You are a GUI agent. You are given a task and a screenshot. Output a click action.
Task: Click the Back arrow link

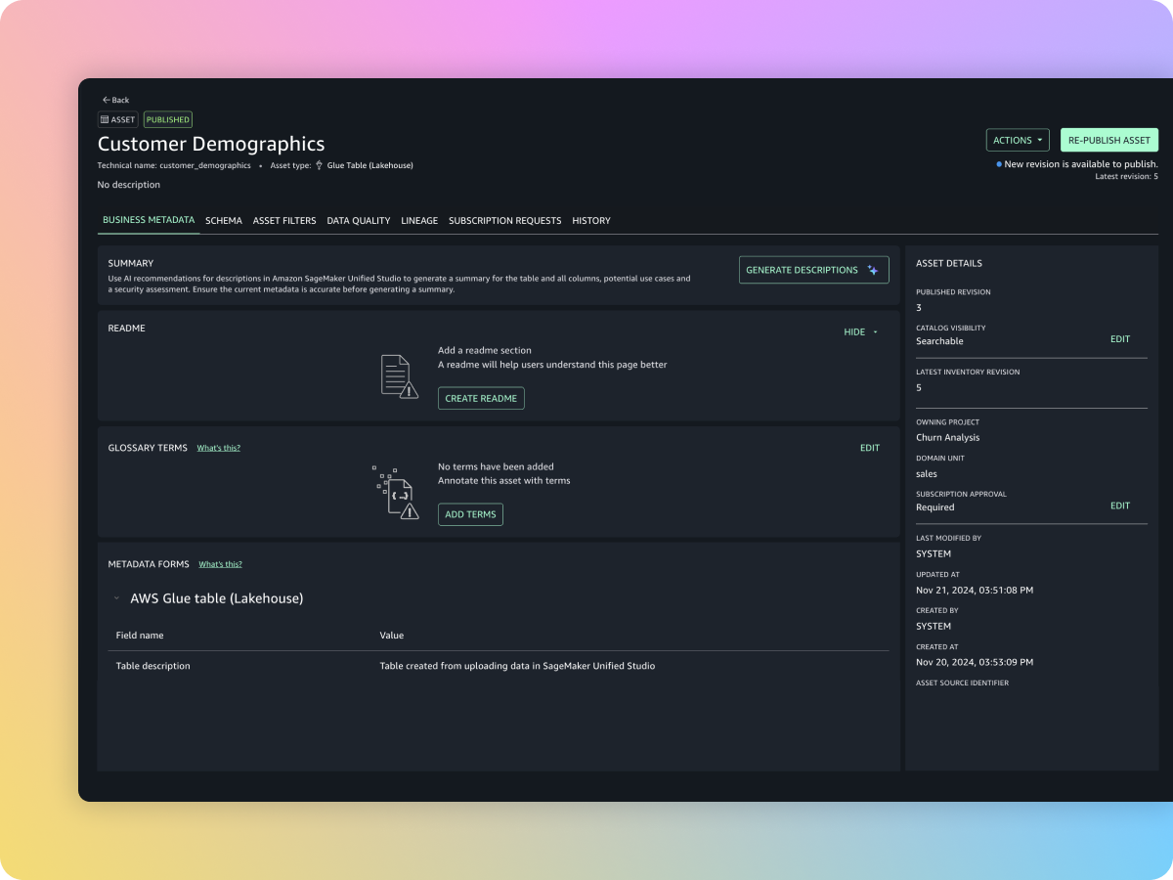click(x=115, y=100)
